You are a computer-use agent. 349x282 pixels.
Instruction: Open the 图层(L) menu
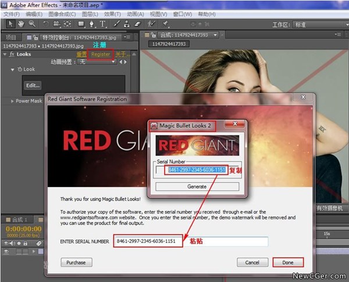tap(90, 14)
